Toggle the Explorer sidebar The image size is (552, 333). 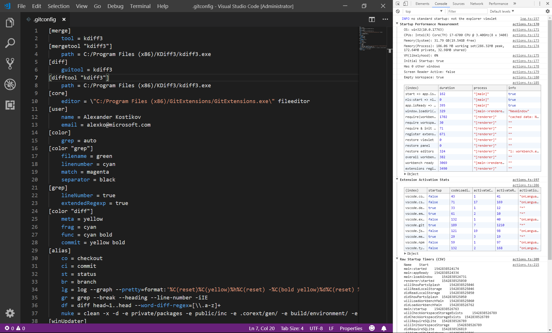tap(10, 22)
